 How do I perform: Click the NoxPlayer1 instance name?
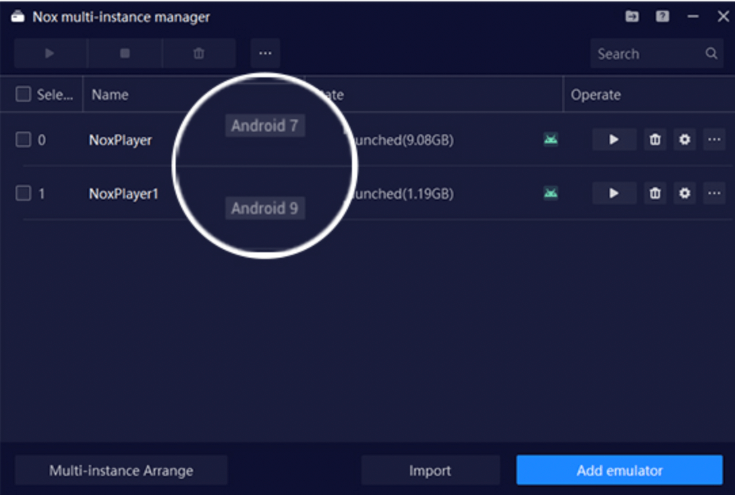(x=124, y=194)
